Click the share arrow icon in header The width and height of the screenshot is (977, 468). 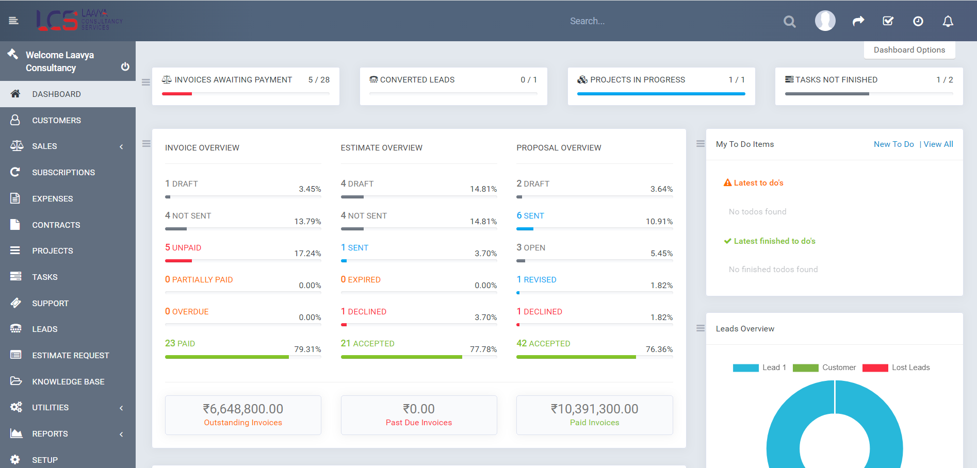[x=858, y=21]
